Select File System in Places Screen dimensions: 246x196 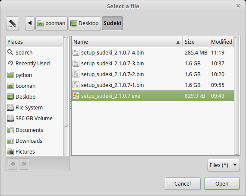pos(35,108)
